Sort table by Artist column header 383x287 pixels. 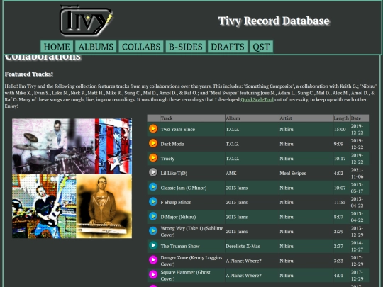point(306,118)
